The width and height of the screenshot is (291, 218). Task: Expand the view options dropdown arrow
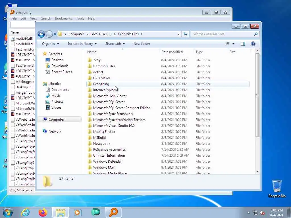pyautogui.click(x=234, y=44)
